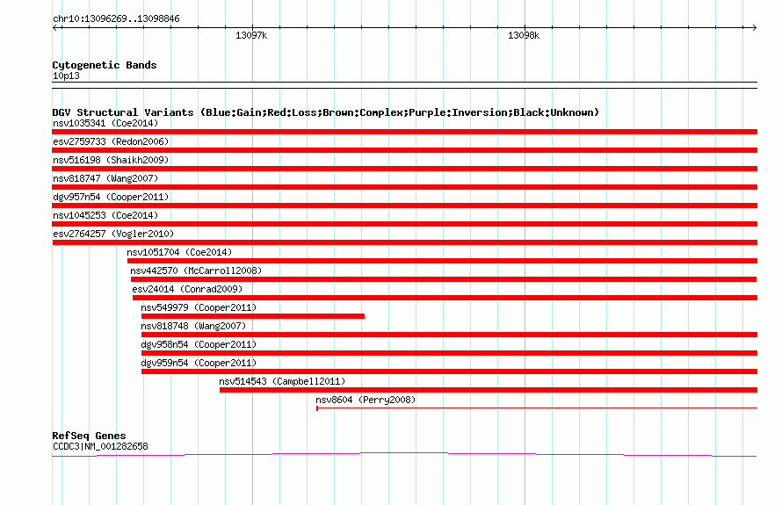
Task: Click the 13098k ruler tick label
Action: (523, 35)
